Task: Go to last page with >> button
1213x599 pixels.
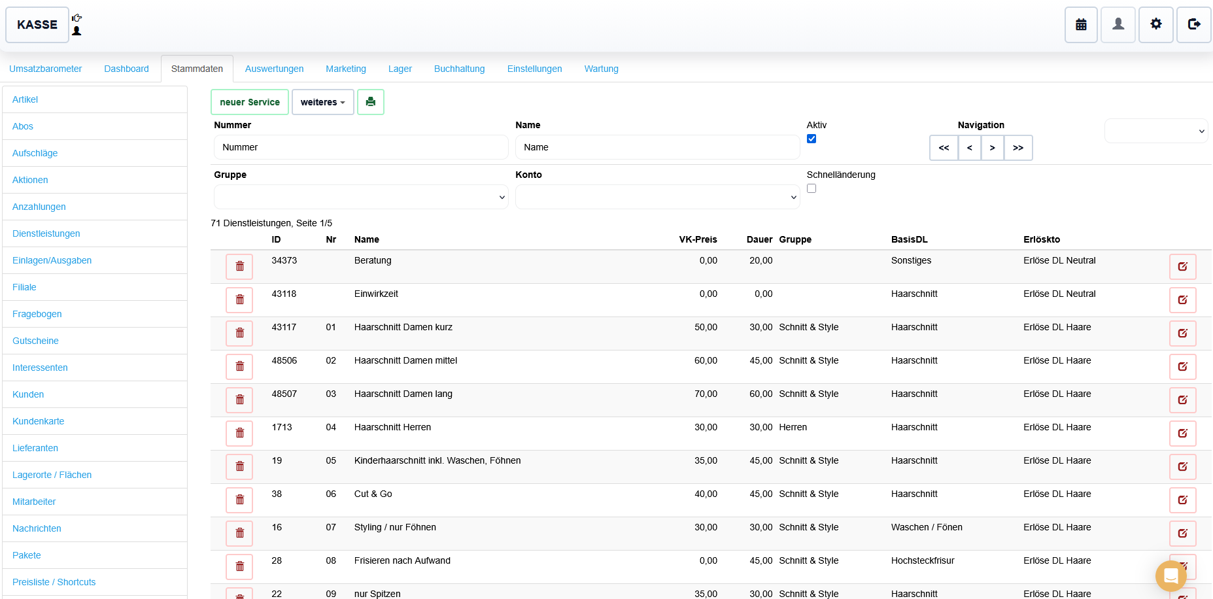Action: [x=1018, y=148]
